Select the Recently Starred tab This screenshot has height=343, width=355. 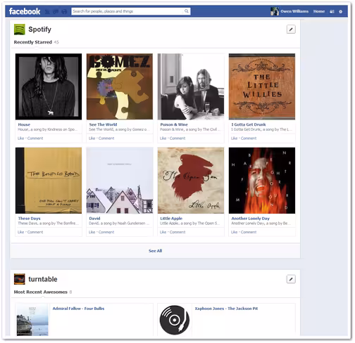pyautogui.click(x=33, y=42)
